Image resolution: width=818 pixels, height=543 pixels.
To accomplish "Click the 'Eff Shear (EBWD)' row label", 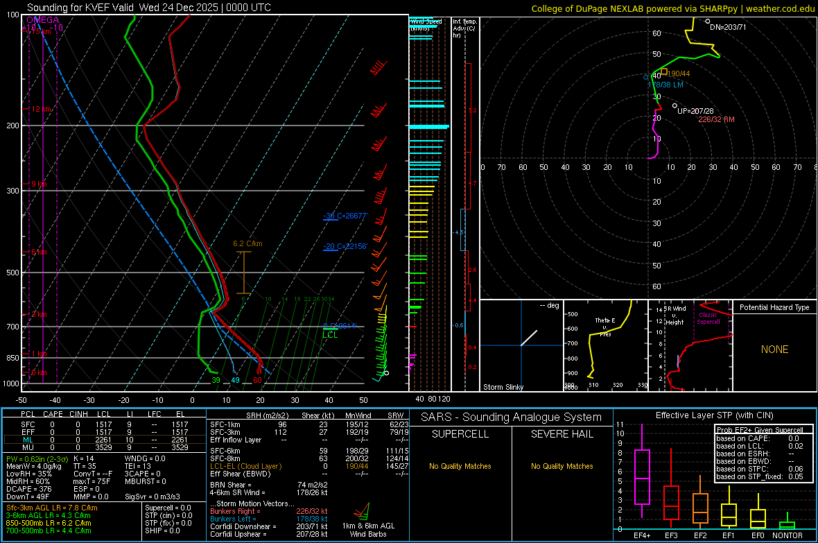I will pyautogui.click(x=241, y=474).
